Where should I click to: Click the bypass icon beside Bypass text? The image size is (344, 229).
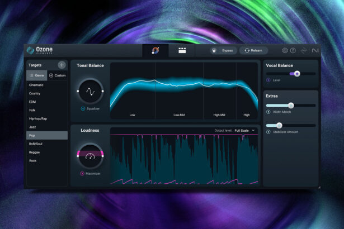pyautogui.click(x=214, y=51)
